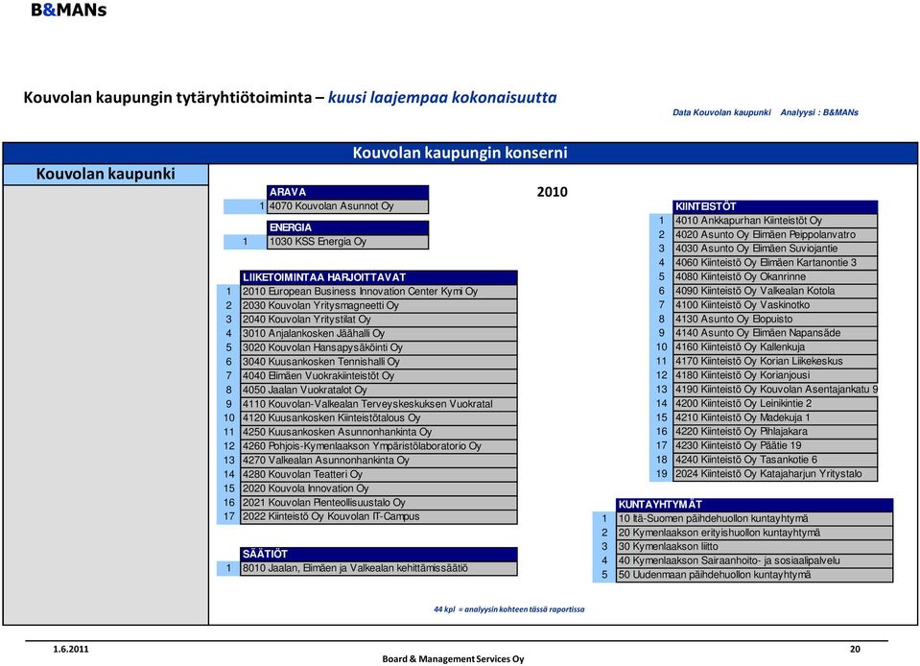Click "4010 Ankkapurhan Kiinteistöt Oy"

click(776, 221)
